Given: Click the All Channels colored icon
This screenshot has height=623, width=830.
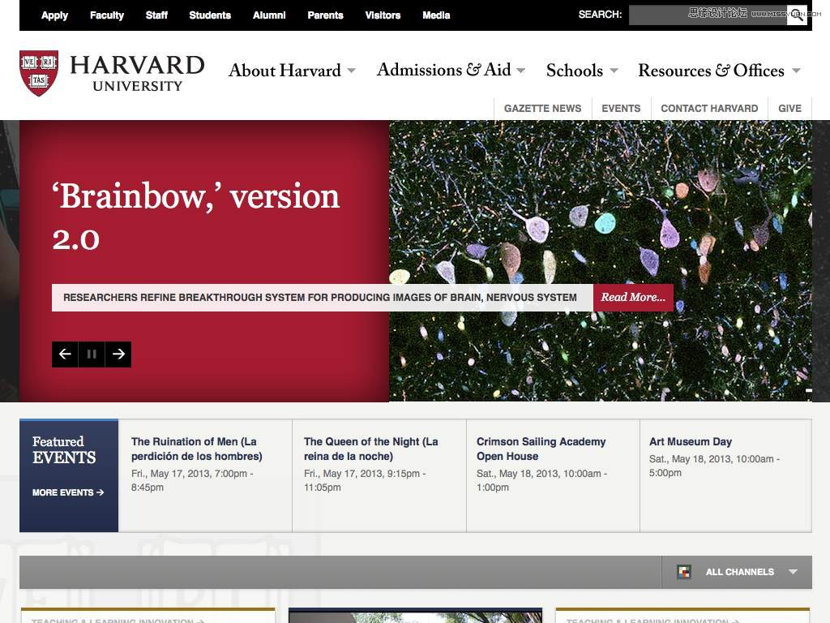Looking at the screenshot, I should click(x=684, y=572).
